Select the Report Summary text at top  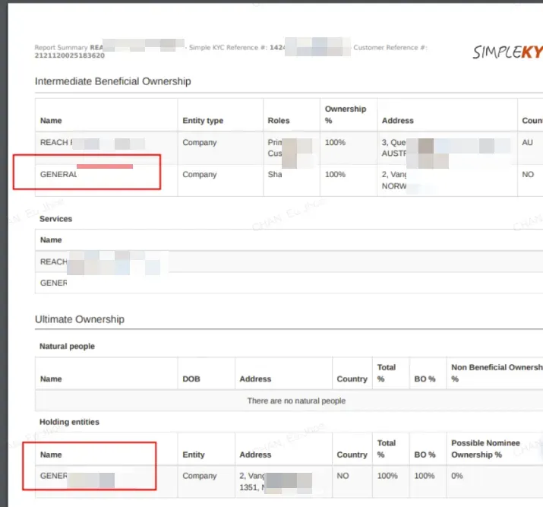coord(62,48)
